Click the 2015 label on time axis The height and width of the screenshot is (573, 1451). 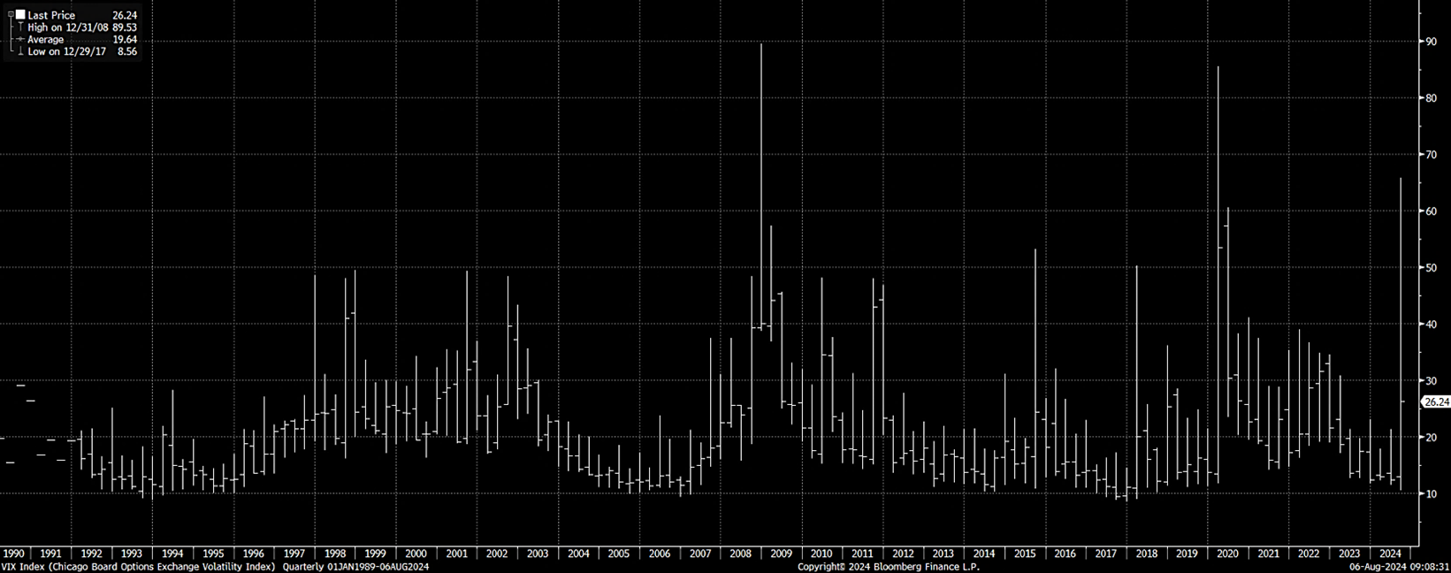(x=1025, y=554)
